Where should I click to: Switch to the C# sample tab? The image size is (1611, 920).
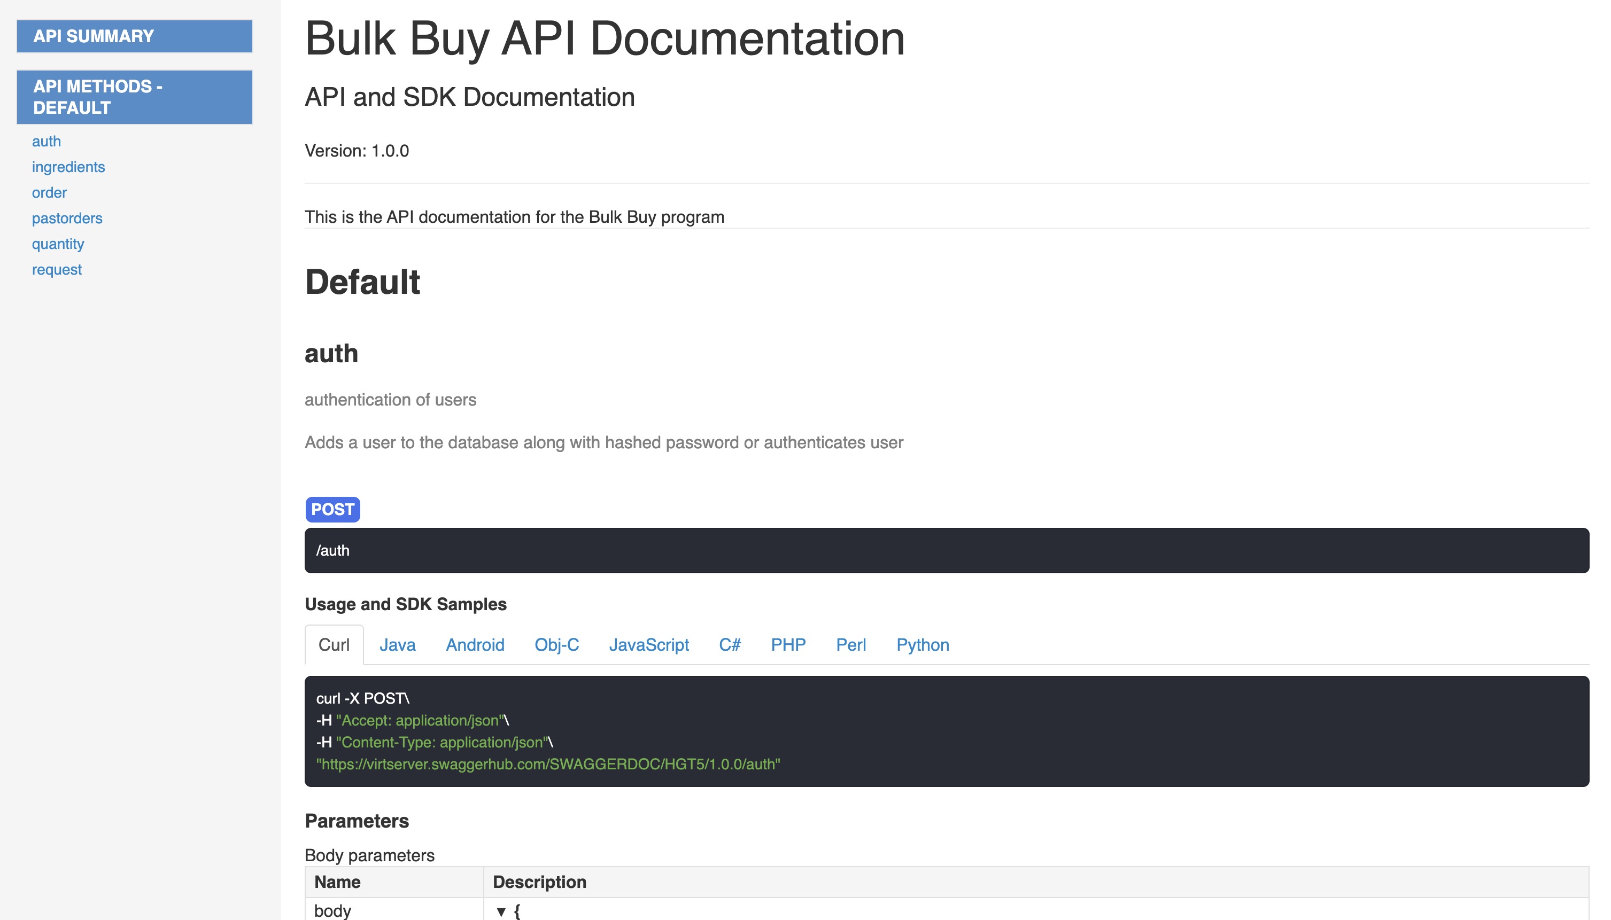click(x=730, y=644)
